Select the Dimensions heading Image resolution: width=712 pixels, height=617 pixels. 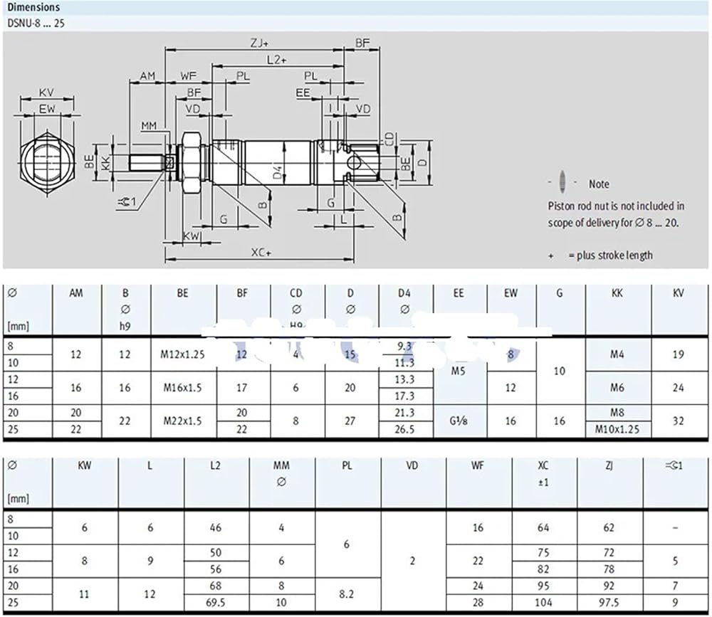click(33, 7)
